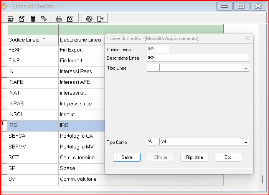Viewport: 269px width, 195px height.
Task: Click the Descrizione Linea column header
Action: 81,40
